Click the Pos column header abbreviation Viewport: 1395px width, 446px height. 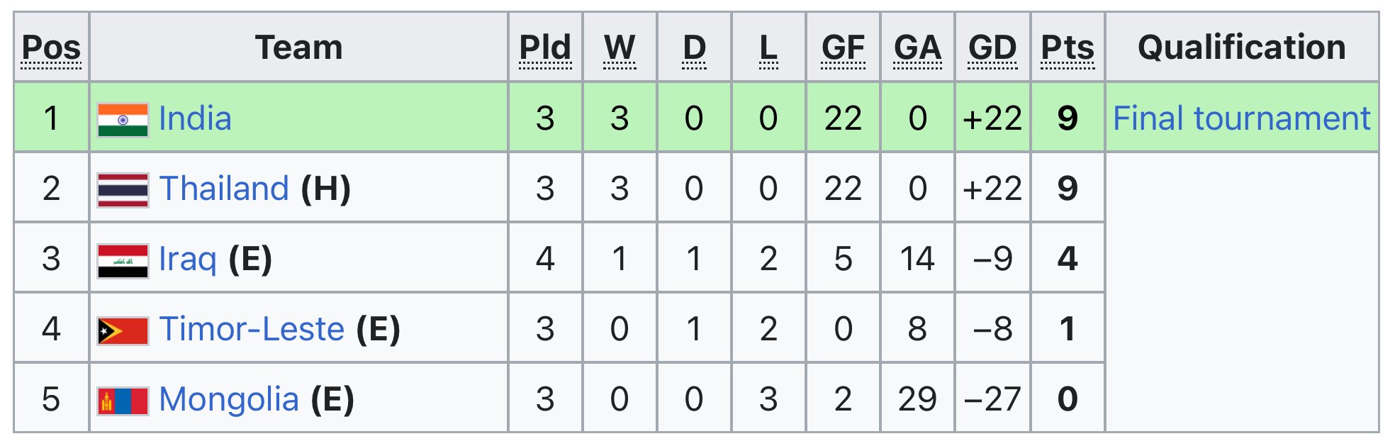click(51, 48)
